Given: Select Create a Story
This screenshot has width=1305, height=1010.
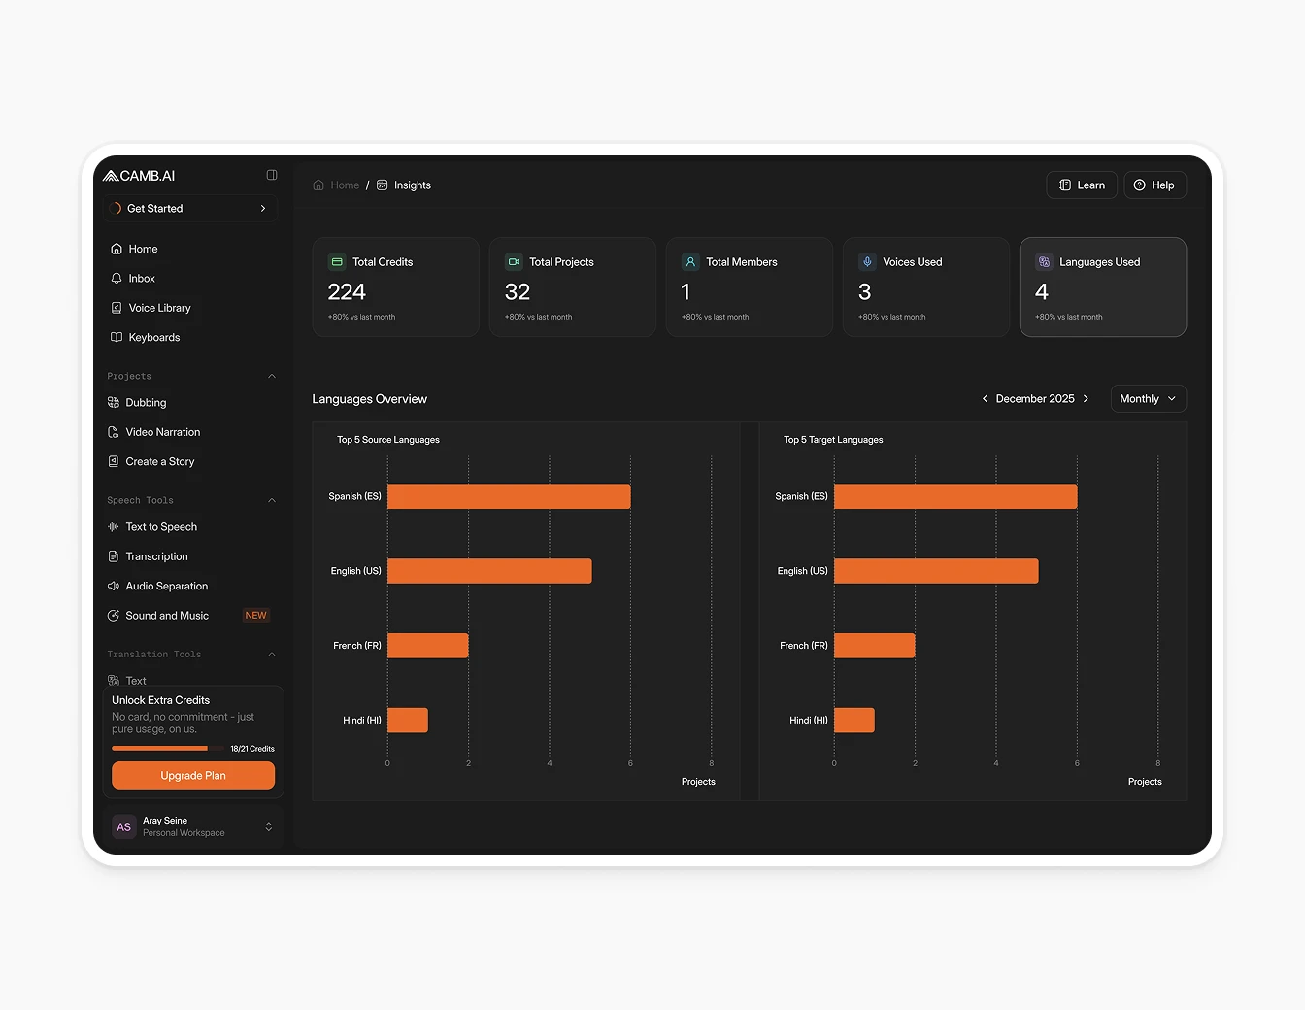Looking at the screenshot, I should [x=159, y=461].
